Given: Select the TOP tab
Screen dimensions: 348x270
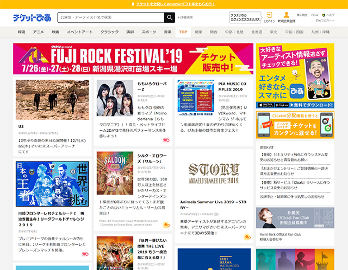Looking at the screenshot, I should pos(183,32).
